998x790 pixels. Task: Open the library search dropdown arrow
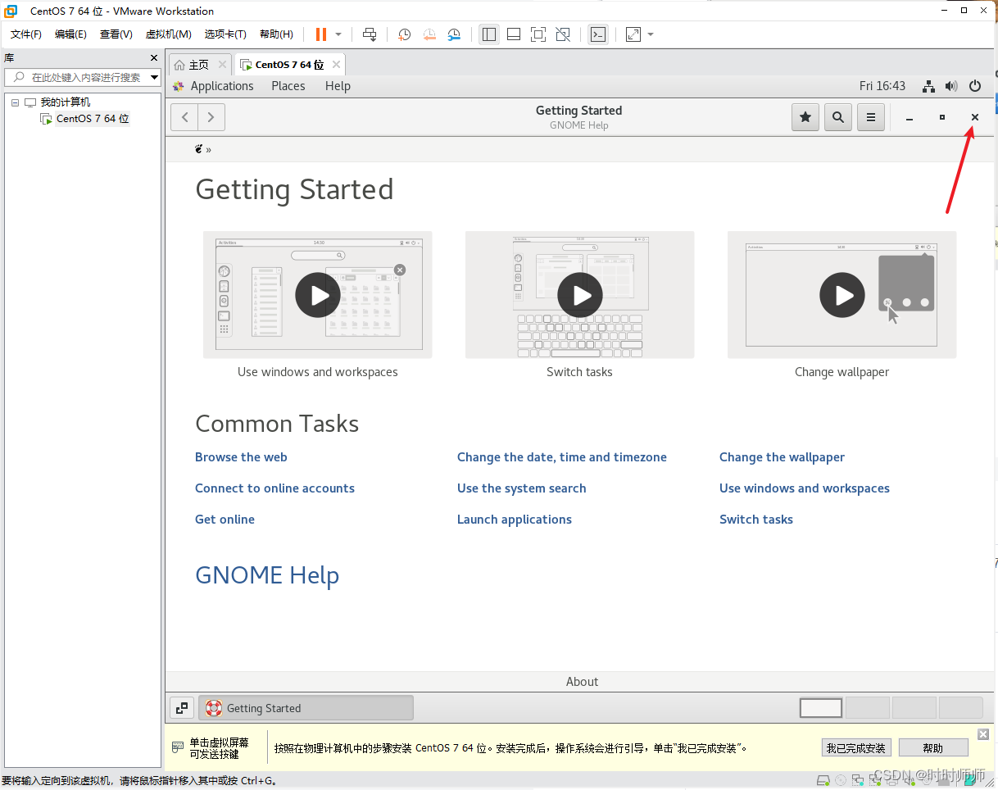[154, 77]
